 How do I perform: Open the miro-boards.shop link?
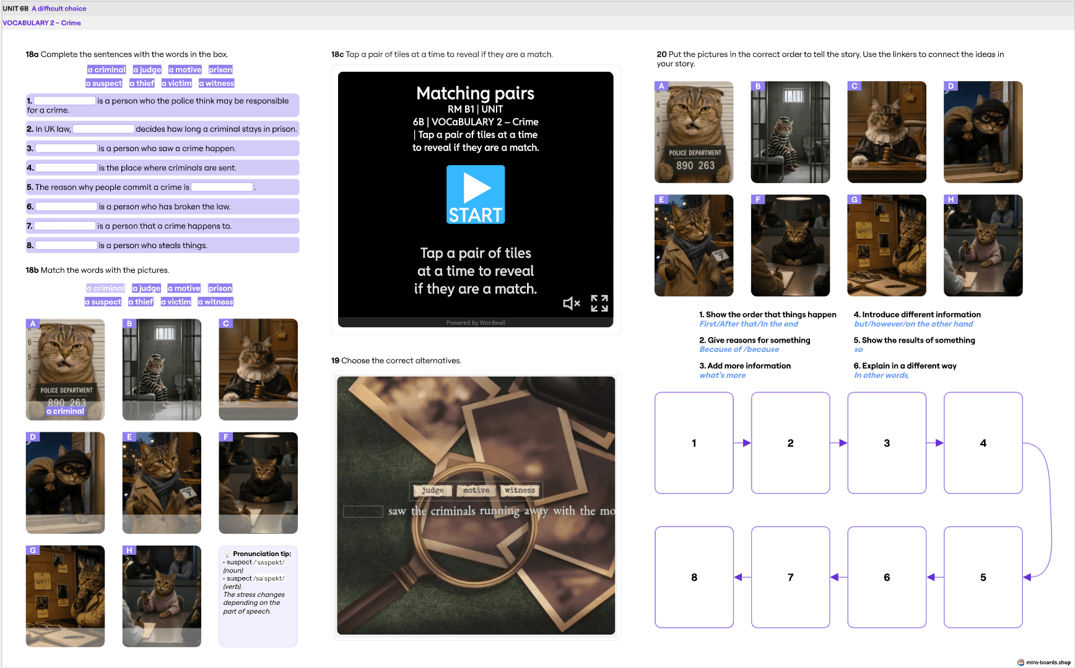(x=1044, y=662)
